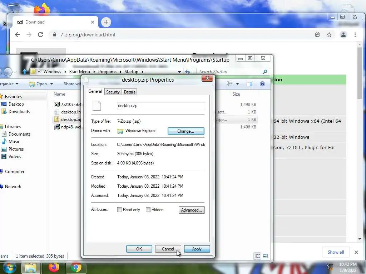
Task: Click the desktop.zip filename field
Action: 161,106
